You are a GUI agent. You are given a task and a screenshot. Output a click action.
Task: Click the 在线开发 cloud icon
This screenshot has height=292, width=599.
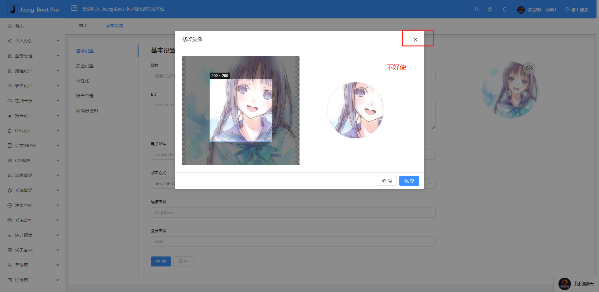10,101
